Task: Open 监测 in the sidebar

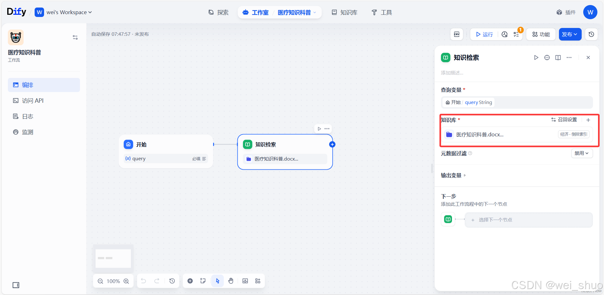Action: point(44,132)
